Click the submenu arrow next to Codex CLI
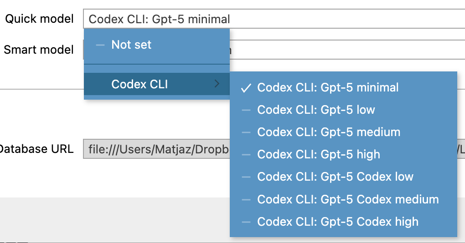Viewport: 465px width, 243px height. point(217,84)
